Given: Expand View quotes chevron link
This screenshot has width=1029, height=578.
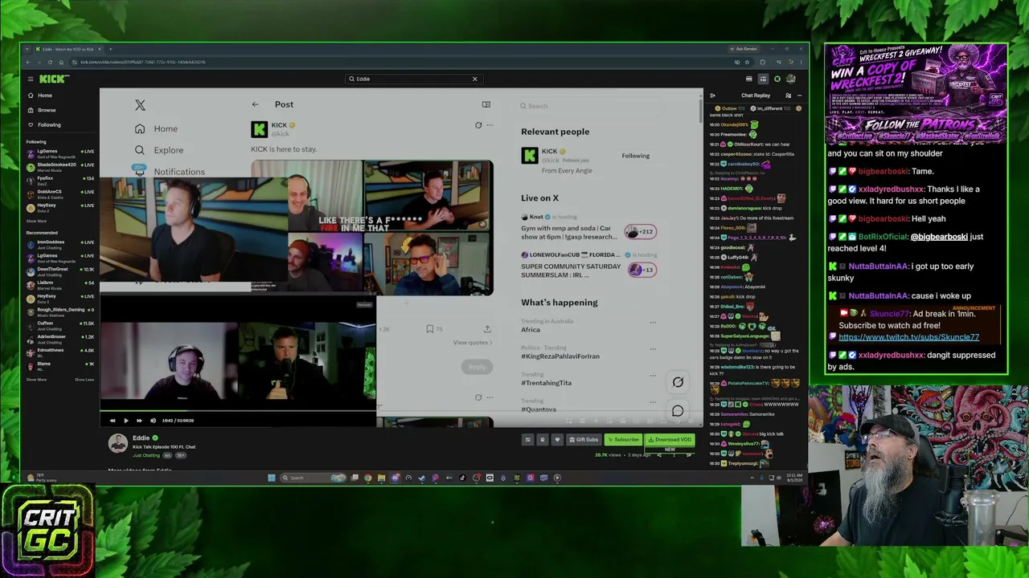Looking at the screenshot, I should click(x=473, y=343).
